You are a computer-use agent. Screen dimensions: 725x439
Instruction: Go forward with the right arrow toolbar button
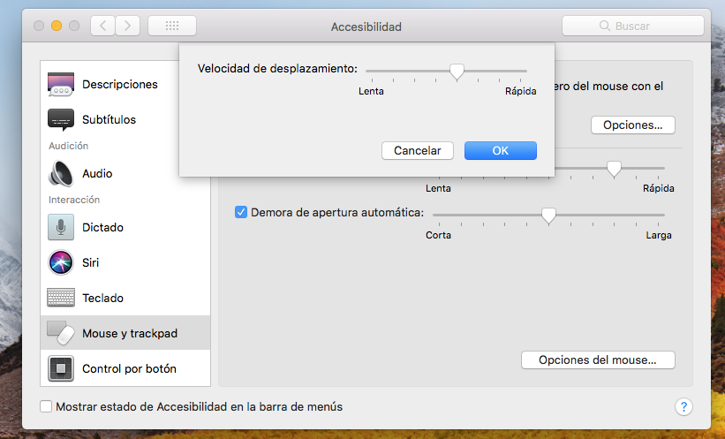(x=128, y=26)
